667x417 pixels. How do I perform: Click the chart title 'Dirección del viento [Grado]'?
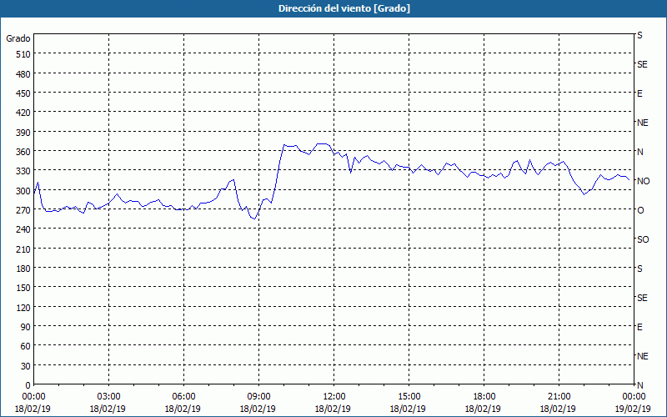(344, 8)
